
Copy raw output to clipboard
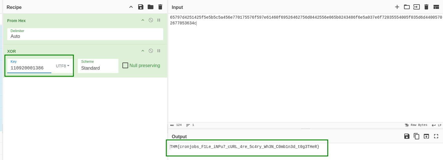(x=416, y=136)
